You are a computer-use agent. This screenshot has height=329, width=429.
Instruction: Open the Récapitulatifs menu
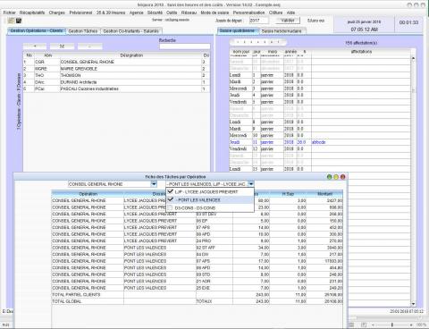coord(32,13)
